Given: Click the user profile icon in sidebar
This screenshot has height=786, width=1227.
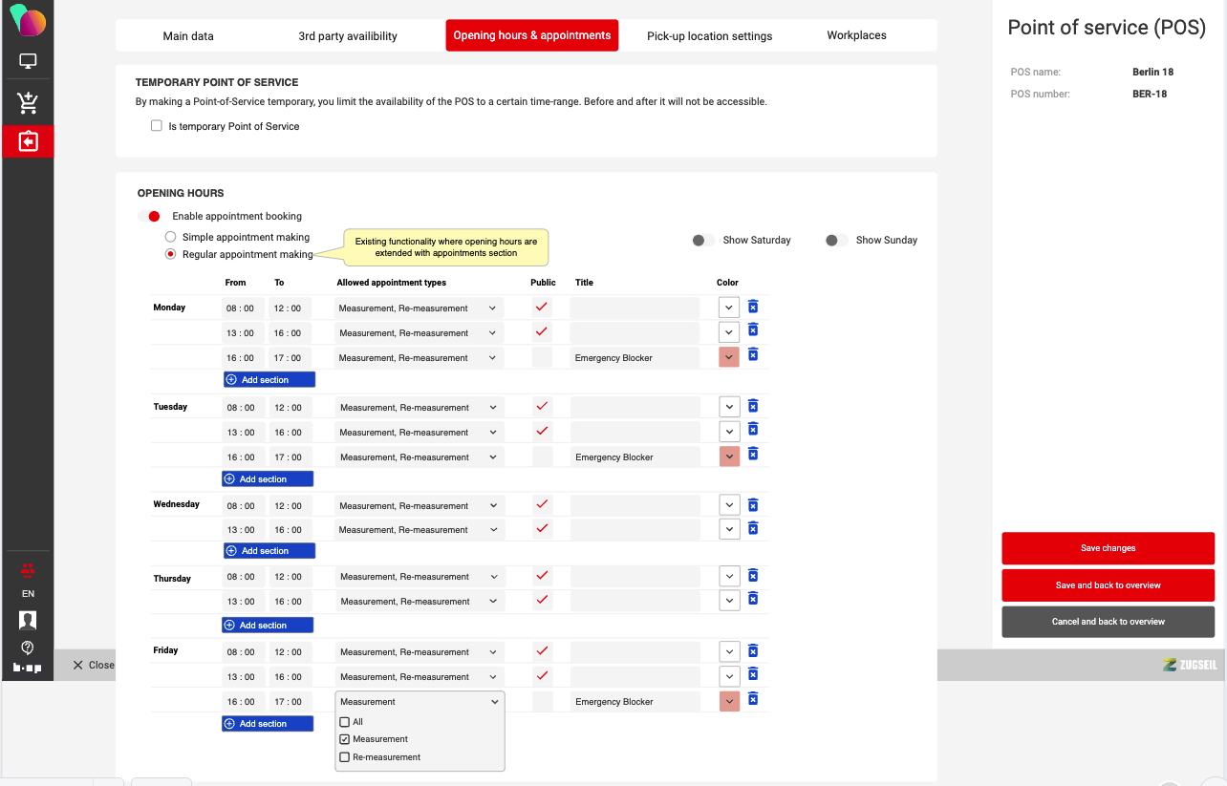Looking at the screenshot, I should pos(28,621).
